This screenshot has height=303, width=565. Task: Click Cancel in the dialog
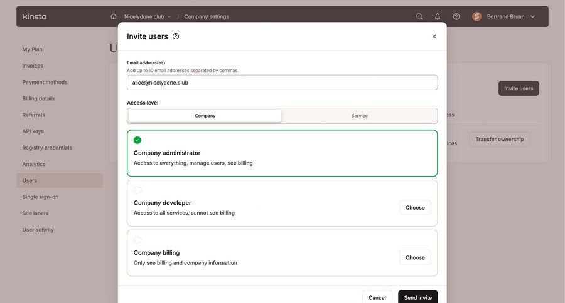pos(377,297)
